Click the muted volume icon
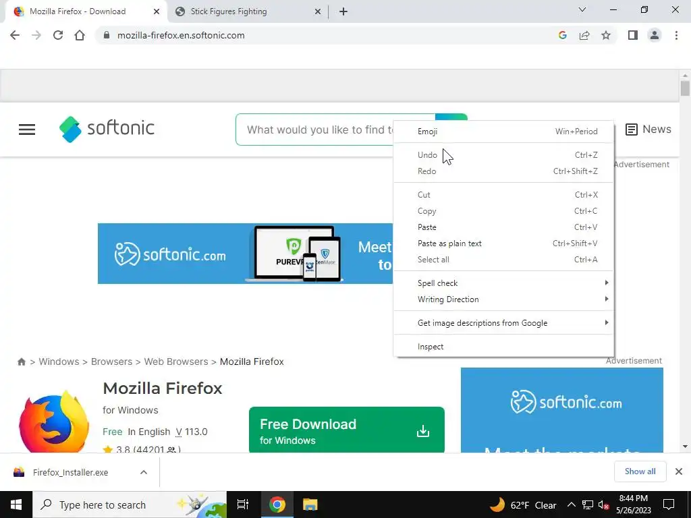 click(x=603, y=505)
